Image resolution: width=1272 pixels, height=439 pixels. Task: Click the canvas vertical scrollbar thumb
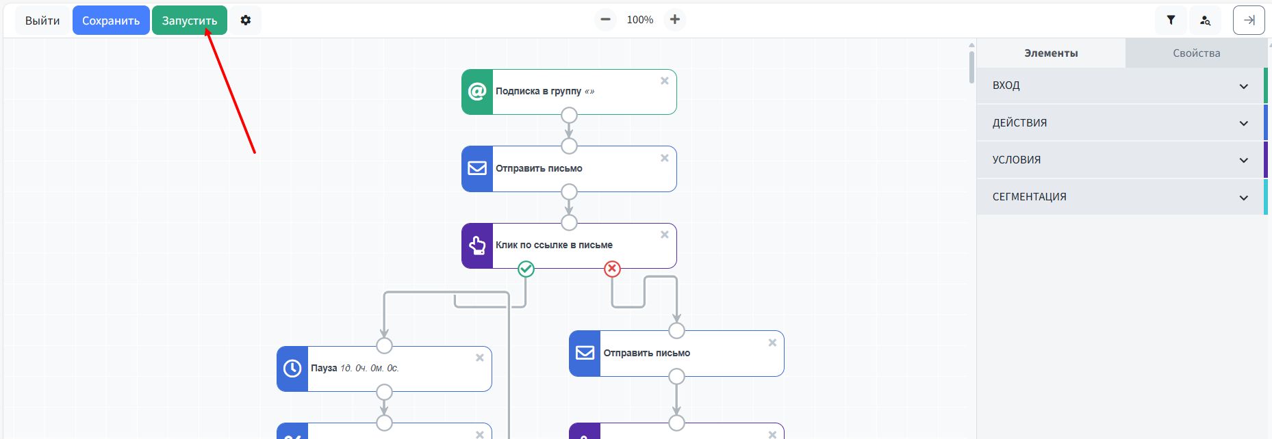tap(971, 67)
